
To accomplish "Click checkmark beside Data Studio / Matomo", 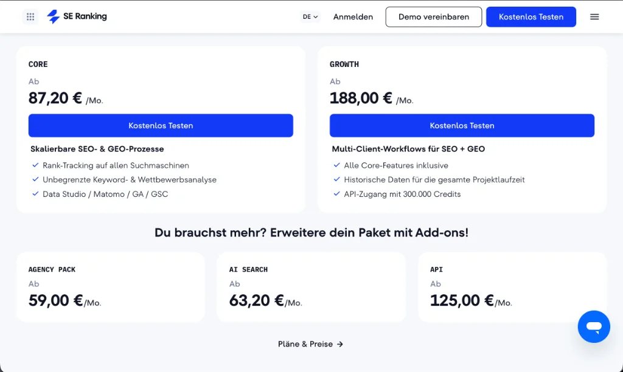I will 35,193.
